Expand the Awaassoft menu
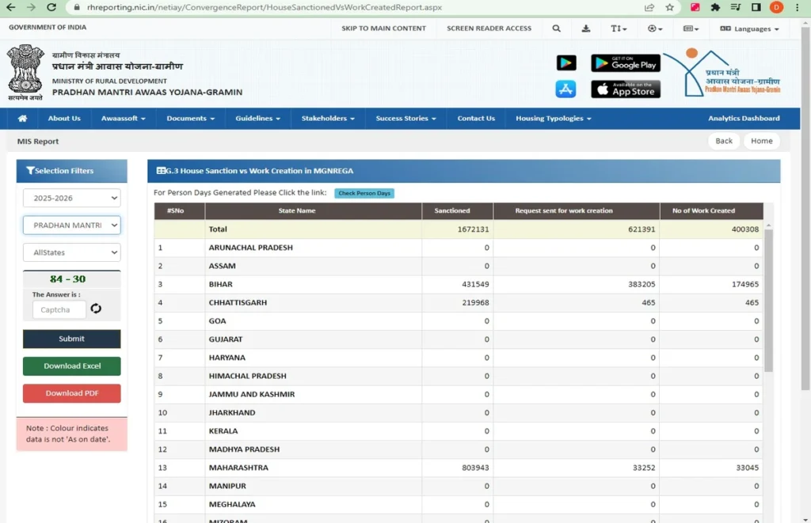 pyautogui.click(x=123, y=119)
